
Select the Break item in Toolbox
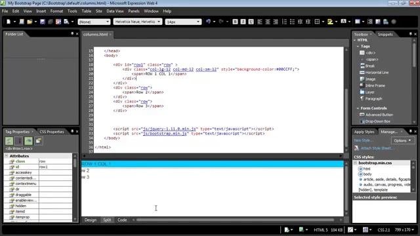click(x=369, y=66)
